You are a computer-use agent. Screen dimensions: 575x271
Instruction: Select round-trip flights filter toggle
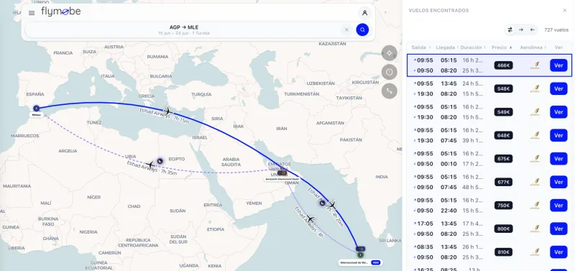tap(510, 29)
